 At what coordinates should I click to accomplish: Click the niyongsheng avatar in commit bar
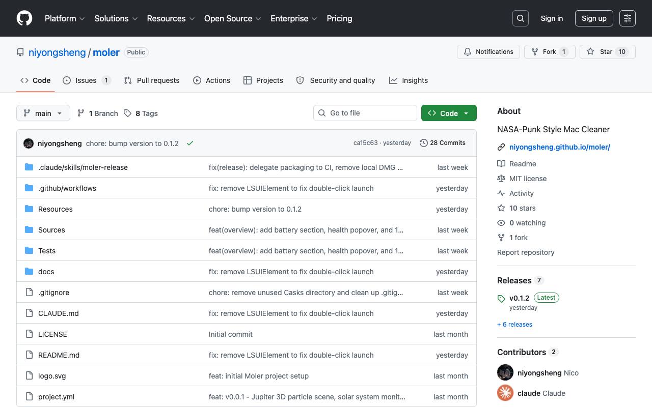click(x=29, y=143)
